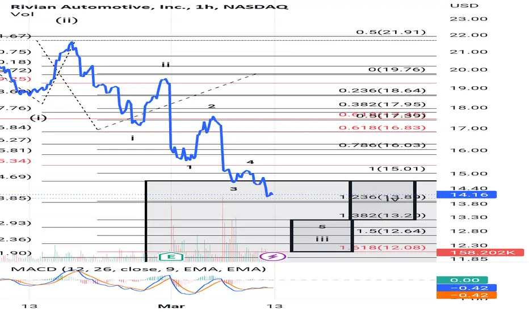
Task: Click the 20.00 price axis label
Action: click(x=469, y=69)
